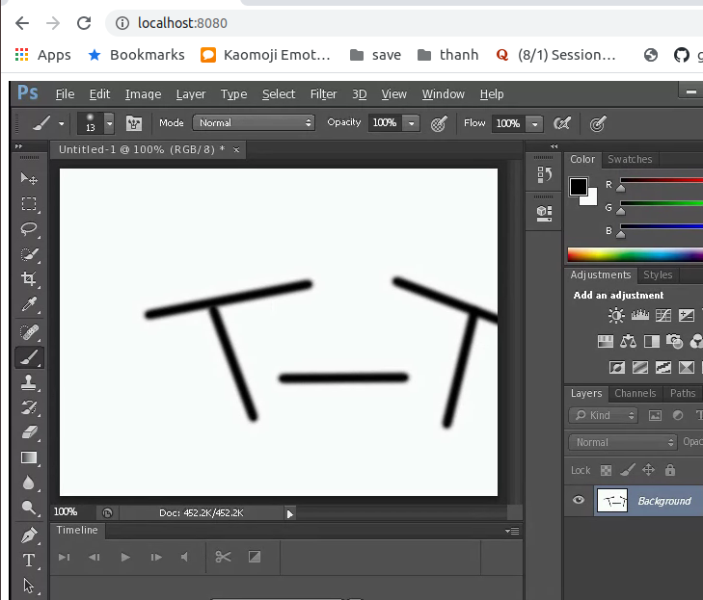This screenshot has height=600, width=703.
Task: Select the Horizontal Type tool
Action: [29, 560]
